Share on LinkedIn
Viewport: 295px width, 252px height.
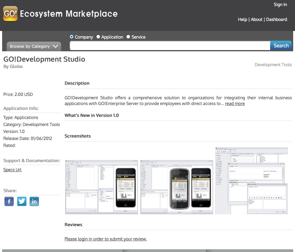[34, 201]
